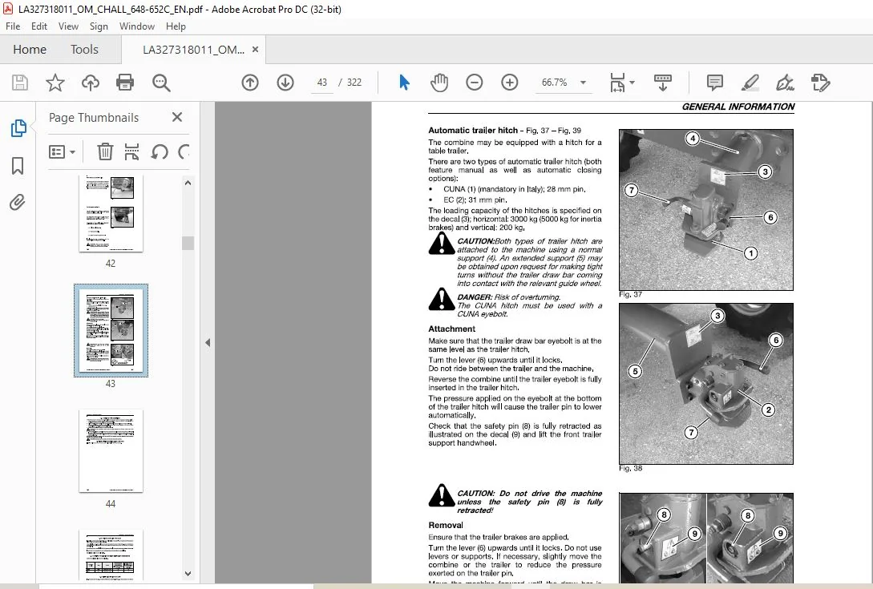Viewport: 873px width, 589px height.
Task: Go to next page arrow
Action: click(x=285, y=83)
